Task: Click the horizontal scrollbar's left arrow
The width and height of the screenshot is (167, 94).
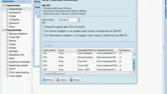Action: 44,73
